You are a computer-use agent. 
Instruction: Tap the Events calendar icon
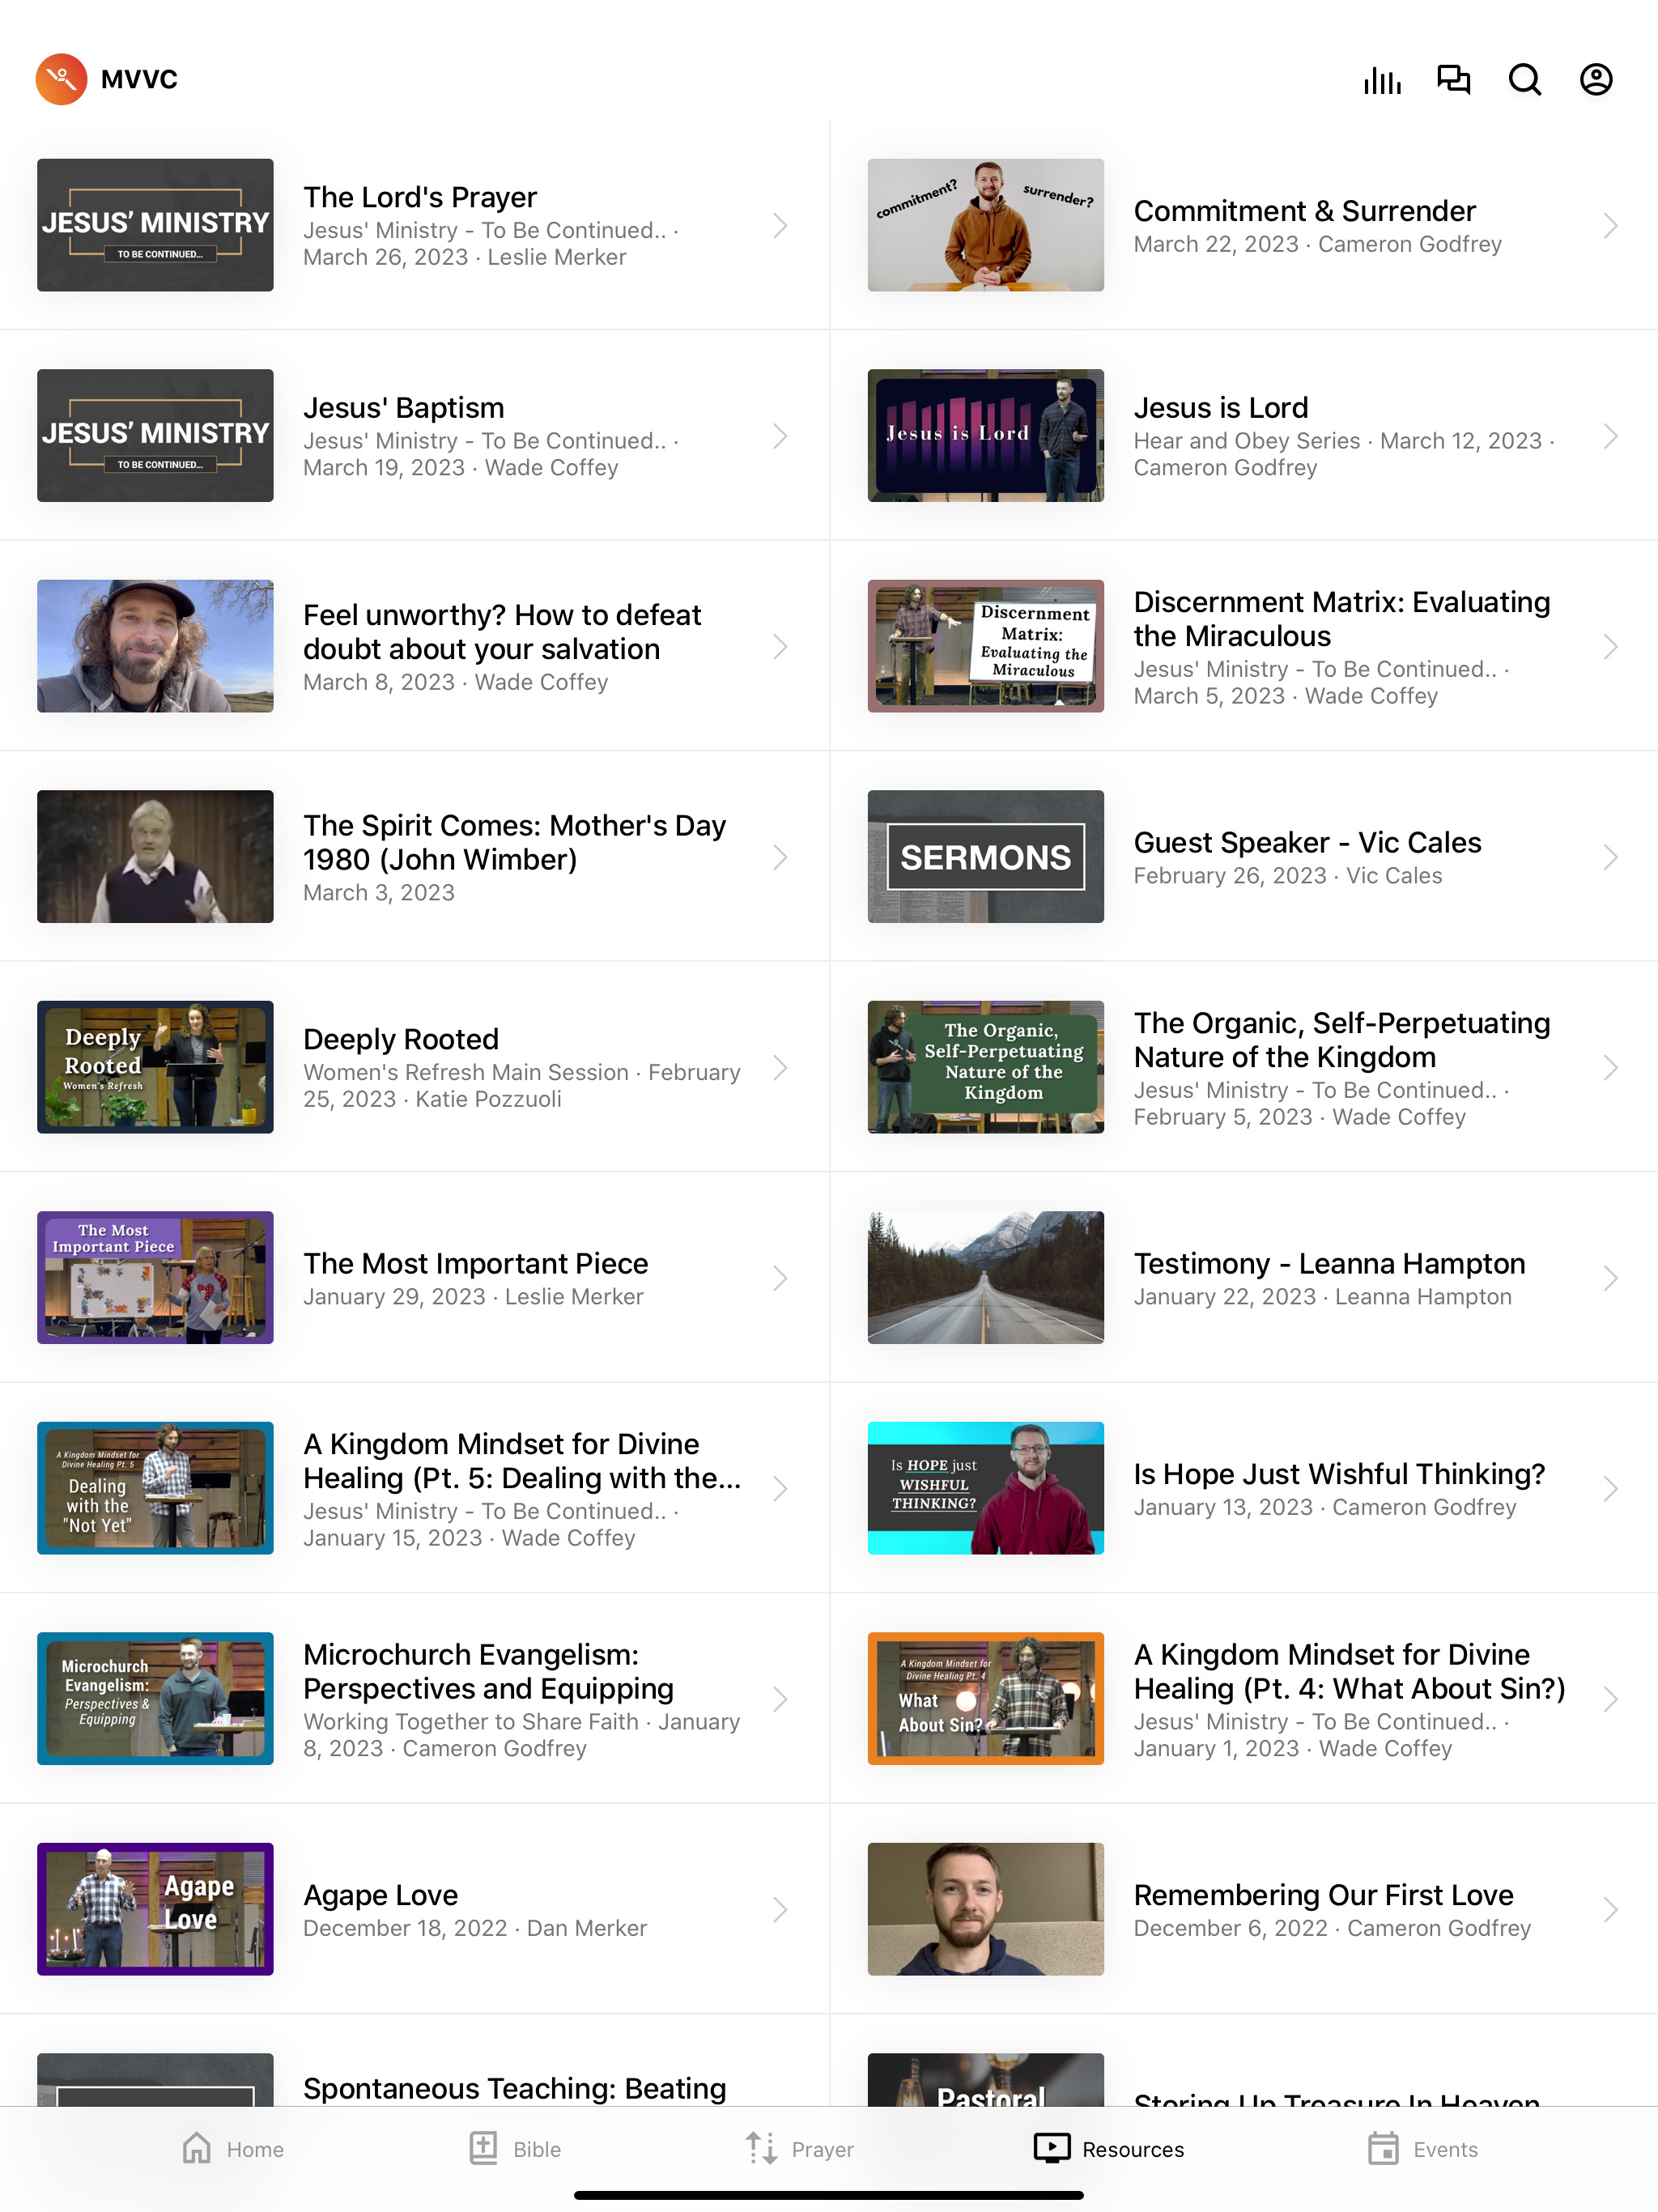point(1383,2148)
